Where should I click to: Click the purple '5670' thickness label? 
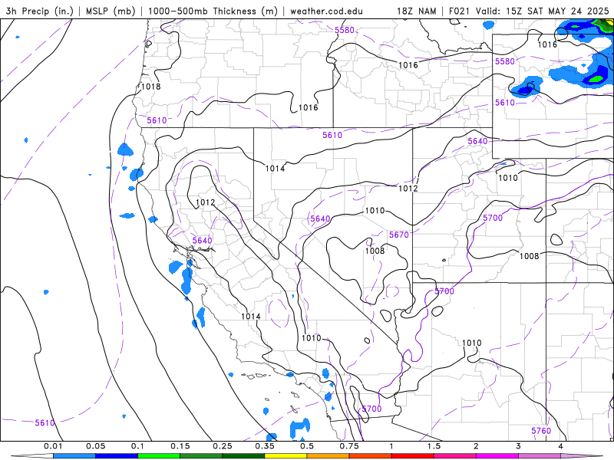(x=399, y=235)
